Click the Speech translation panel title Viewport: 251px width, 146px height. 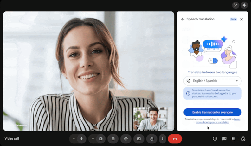[x=200, y=19]
